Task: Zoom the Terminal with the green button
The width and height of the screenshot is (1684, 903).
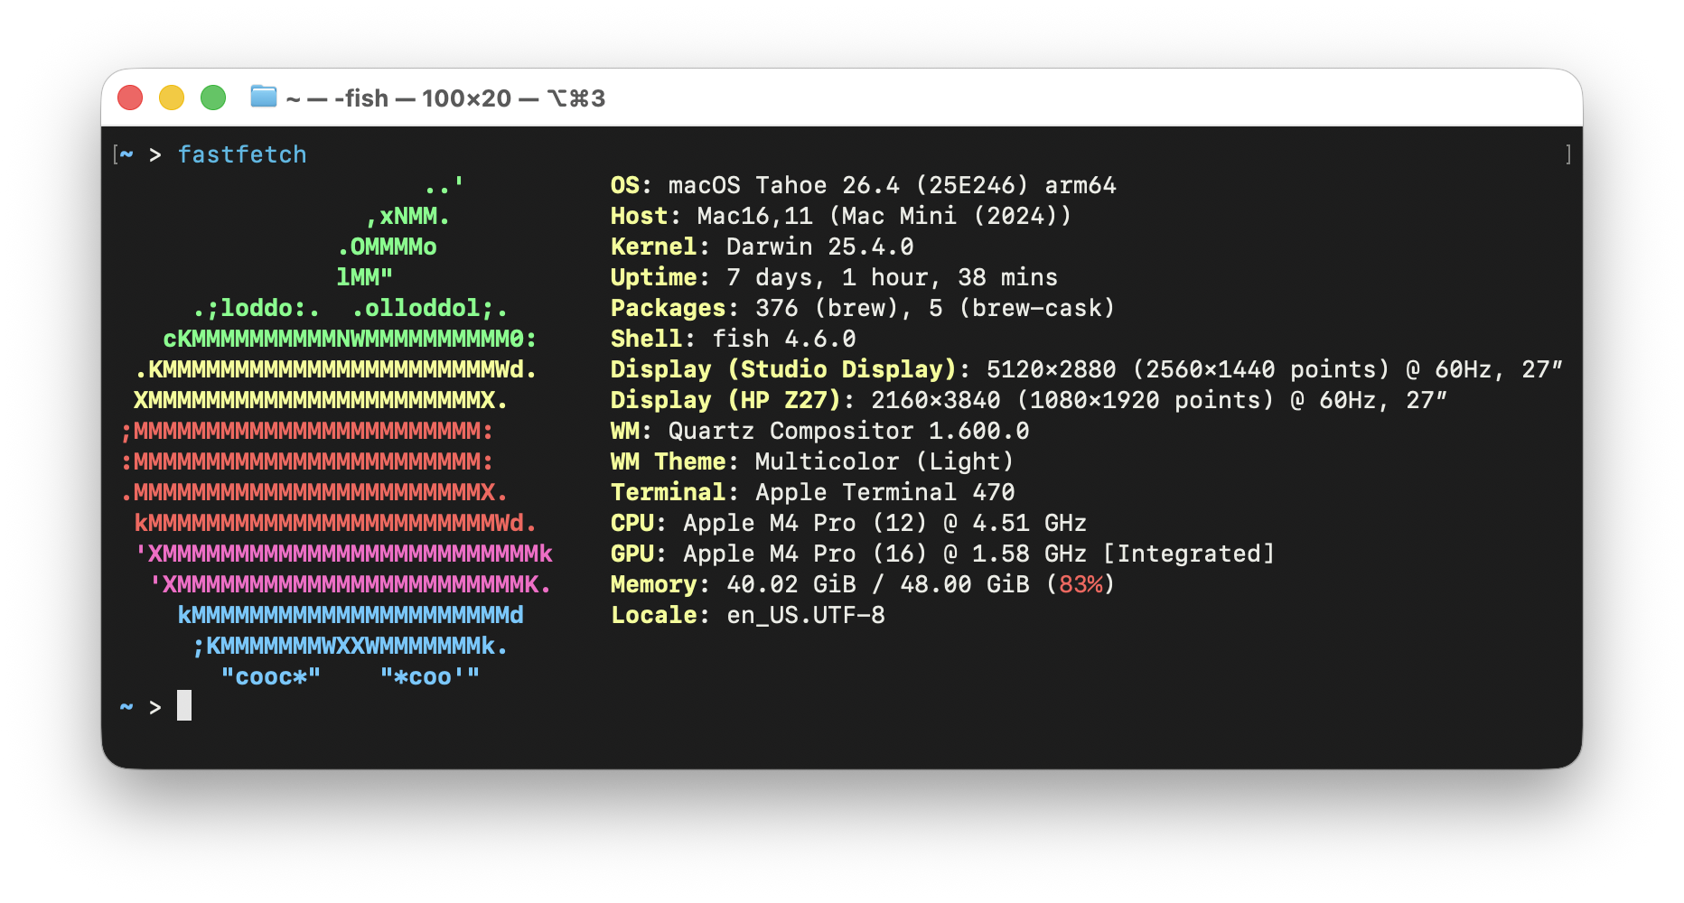Action: click(x=213, y=98)
